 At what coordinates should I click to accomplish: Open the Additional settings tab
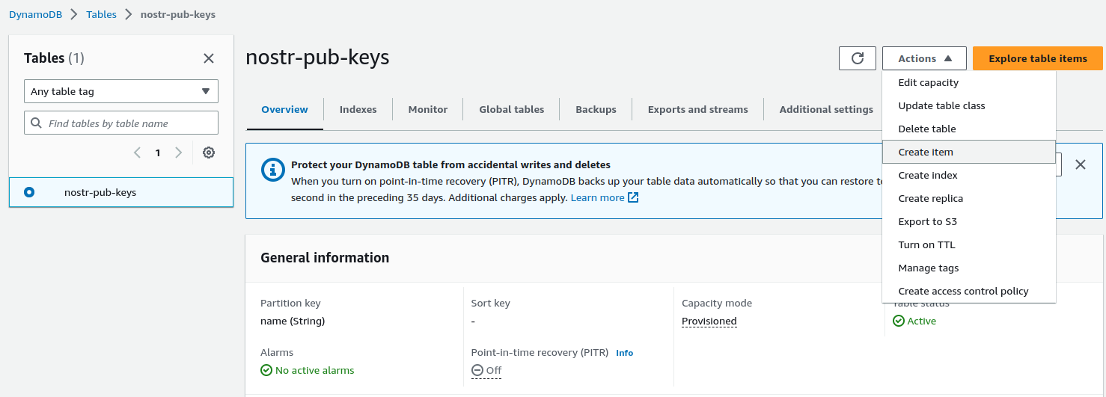826,109
